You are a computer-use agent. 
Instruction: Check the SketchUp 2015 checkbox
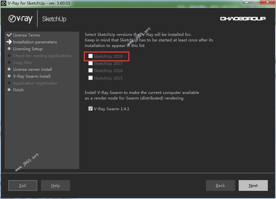pos(90,78)
